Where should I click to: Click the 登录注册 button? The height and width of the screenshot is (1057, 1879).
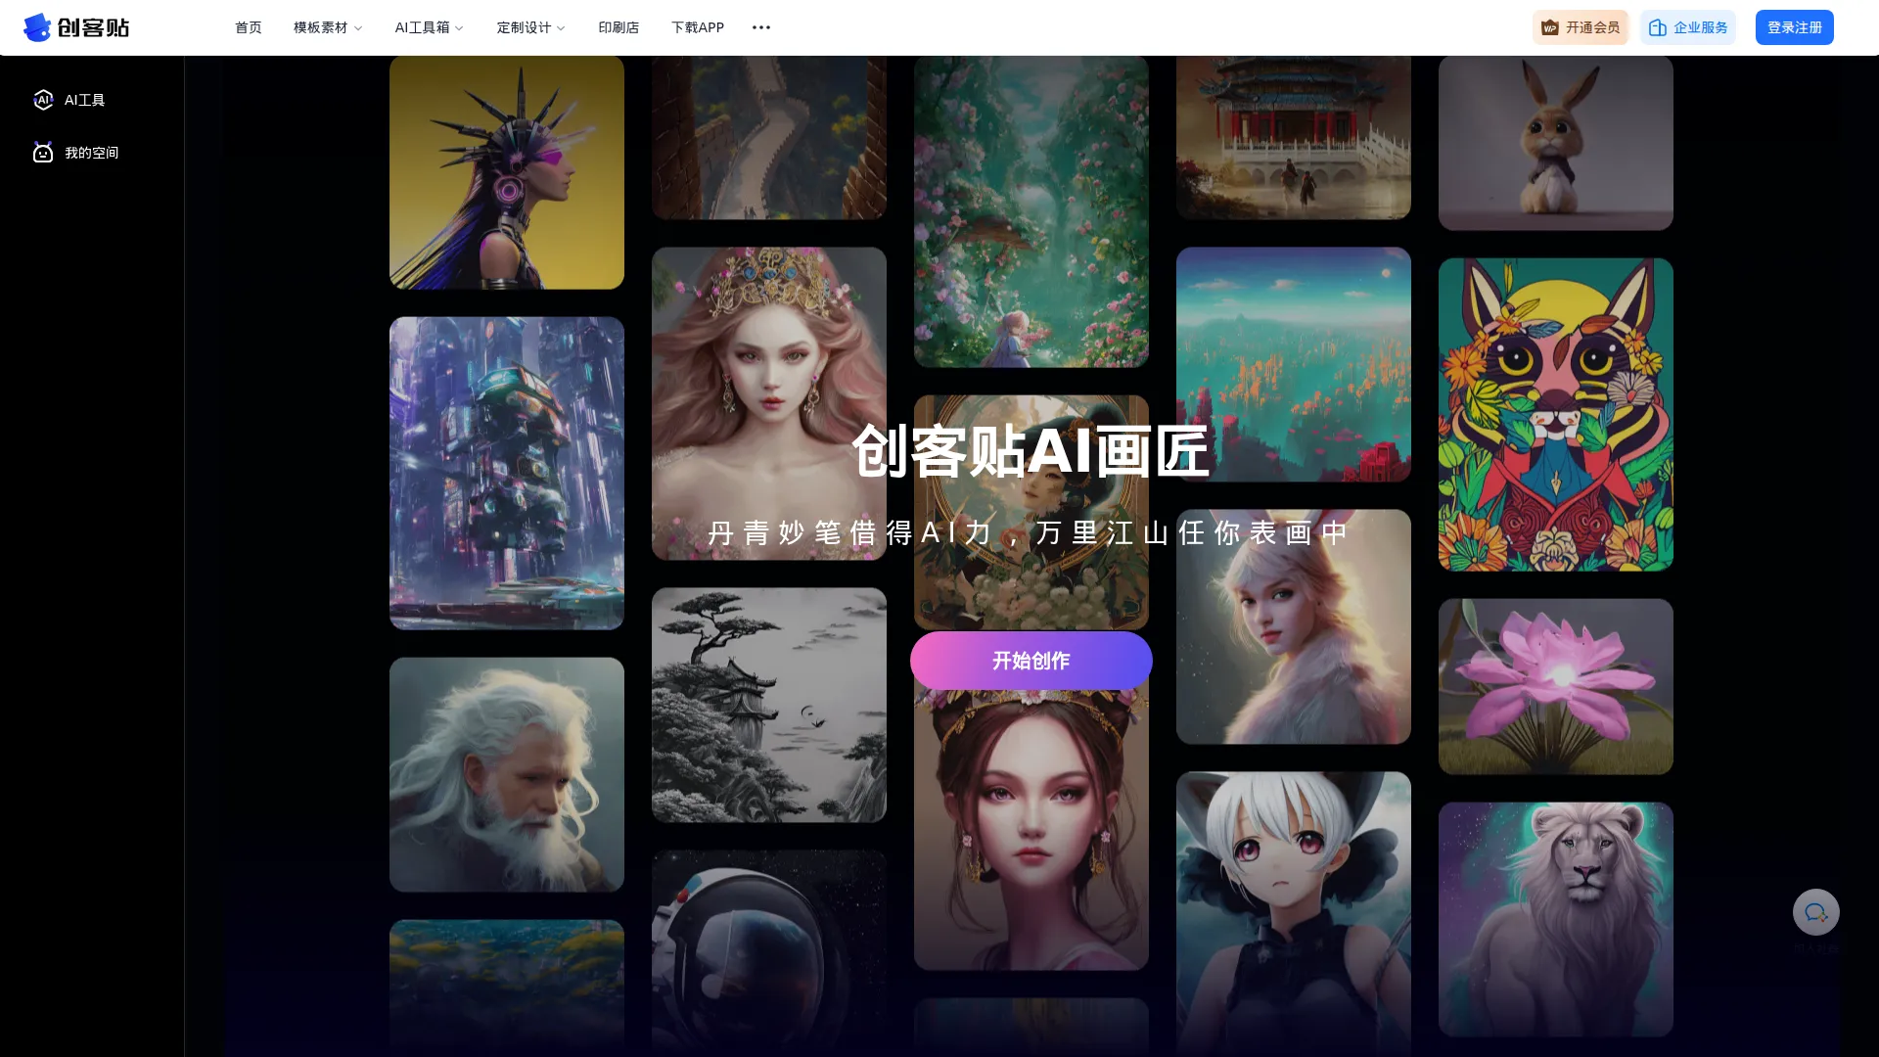1795,27
